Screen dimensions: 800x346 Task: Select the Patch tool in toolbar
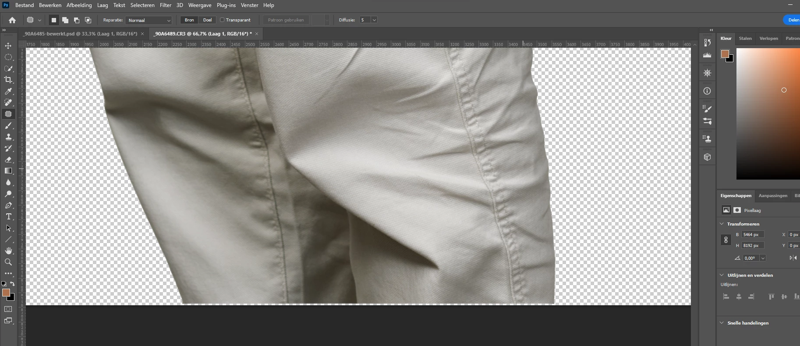8,114
